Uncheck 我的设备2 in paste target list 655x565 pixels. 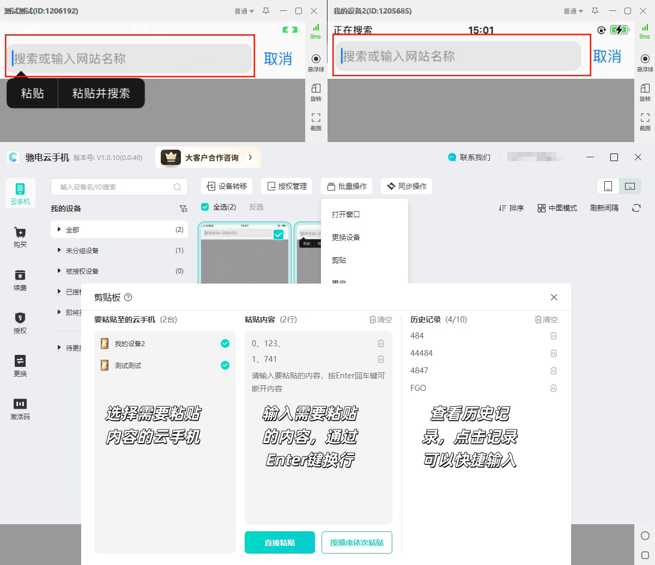pyautogui.click(x=225, y=343)
